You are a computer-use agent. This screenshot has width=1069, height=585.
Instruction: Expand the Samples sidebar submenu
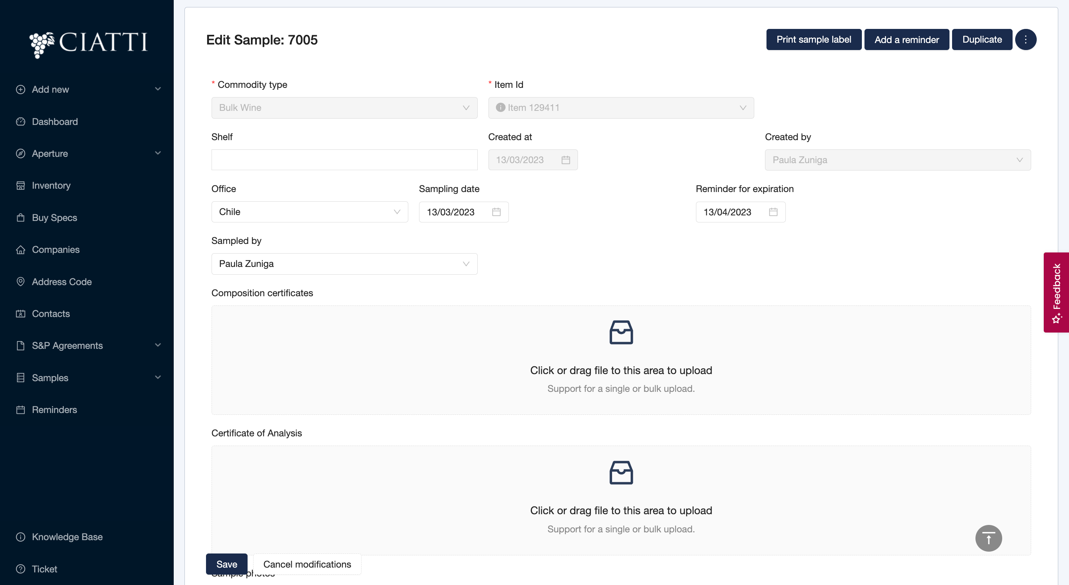coord(88,378)
